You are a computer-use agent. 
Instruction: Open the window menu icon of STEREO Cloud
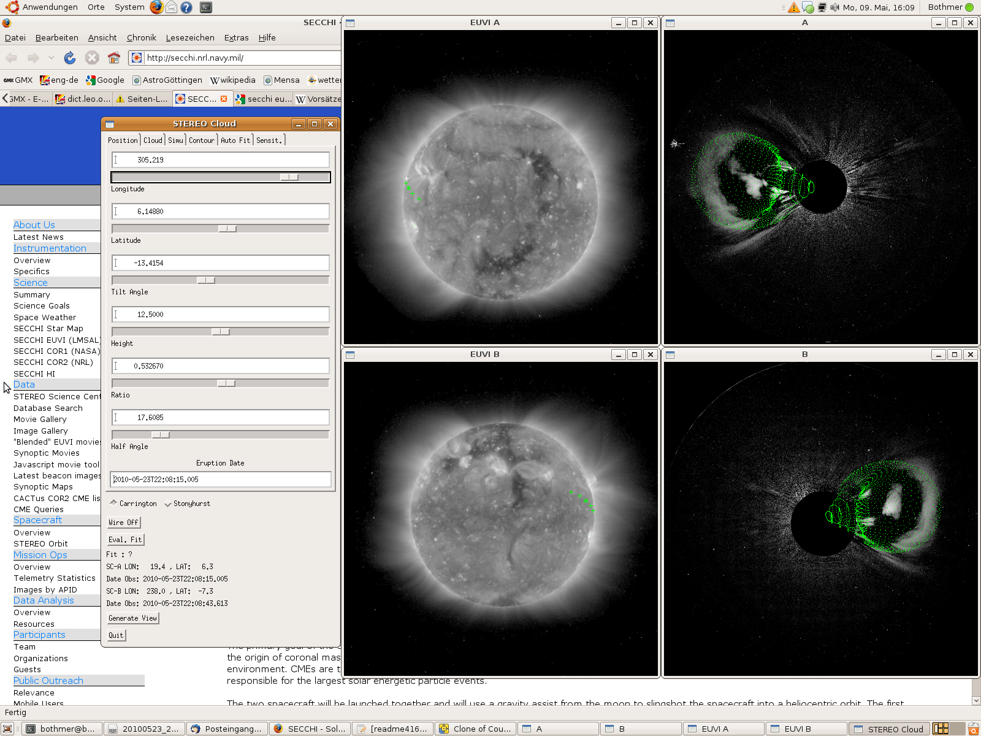110,124
